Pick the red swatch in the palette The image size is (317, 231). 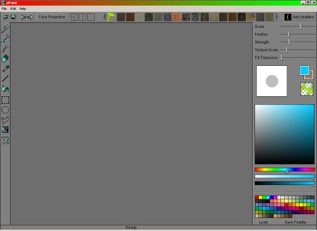click(x=257, y=197)
